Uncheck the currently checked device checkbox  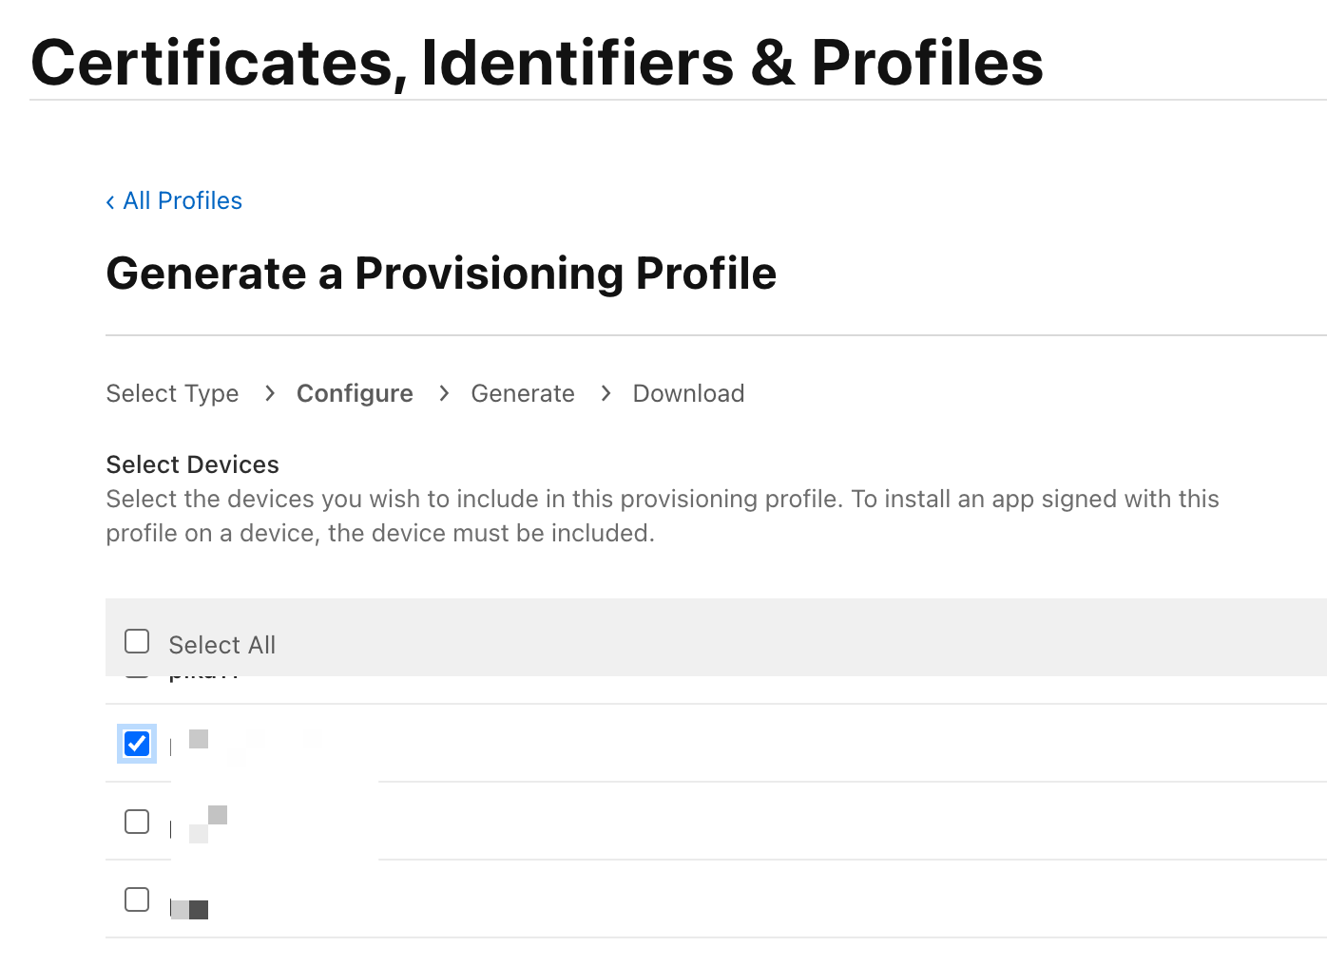[x=137, y=744]
